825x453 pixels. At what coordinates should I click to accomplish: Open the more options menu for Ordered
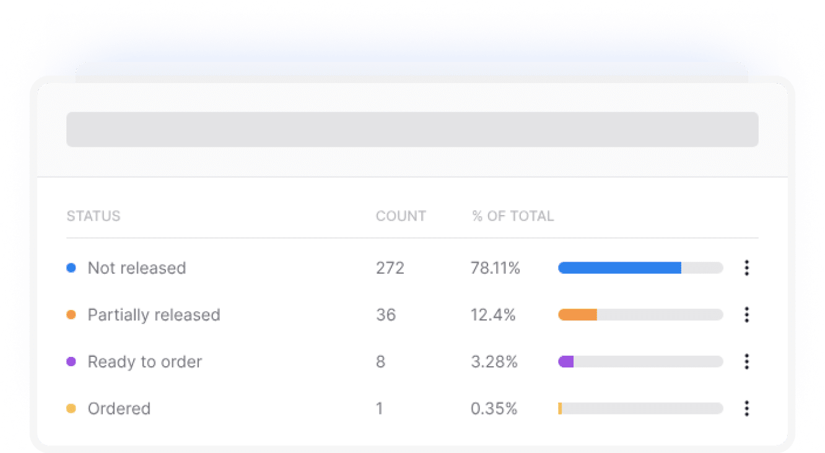(x=746, y=408)
